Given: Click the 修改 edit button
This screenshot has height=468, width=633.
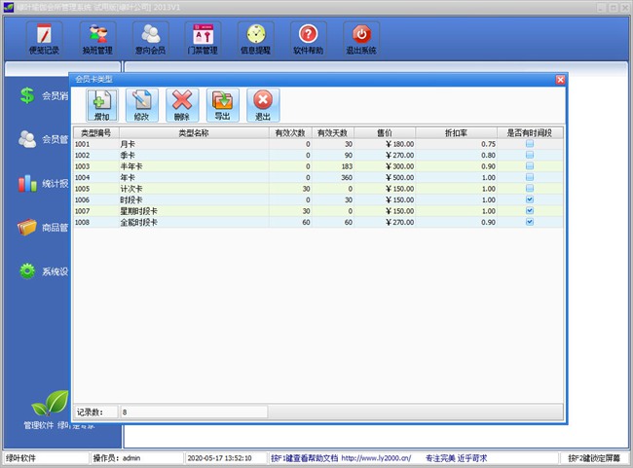Looking at the screenshot, I should [x=142, y=105].
